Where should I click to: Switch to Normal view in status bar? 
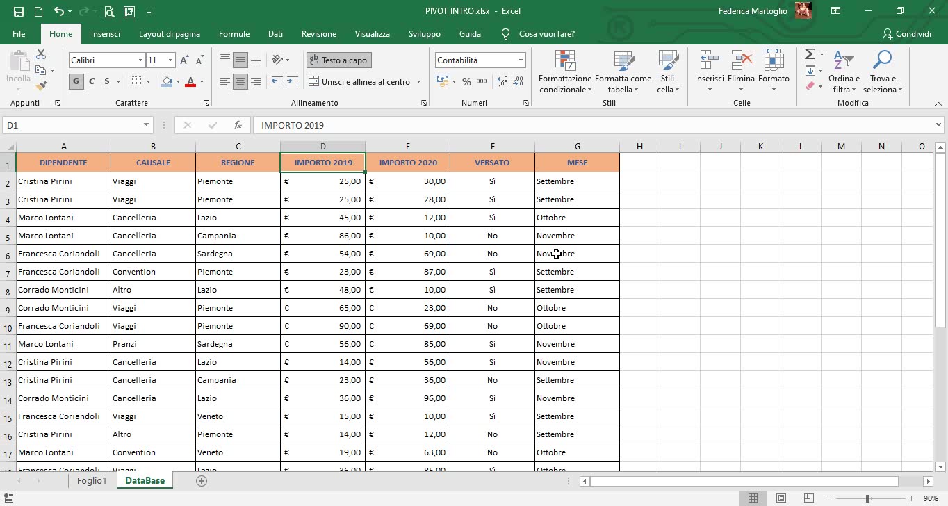pyautogui.click(x=753, y=498)
